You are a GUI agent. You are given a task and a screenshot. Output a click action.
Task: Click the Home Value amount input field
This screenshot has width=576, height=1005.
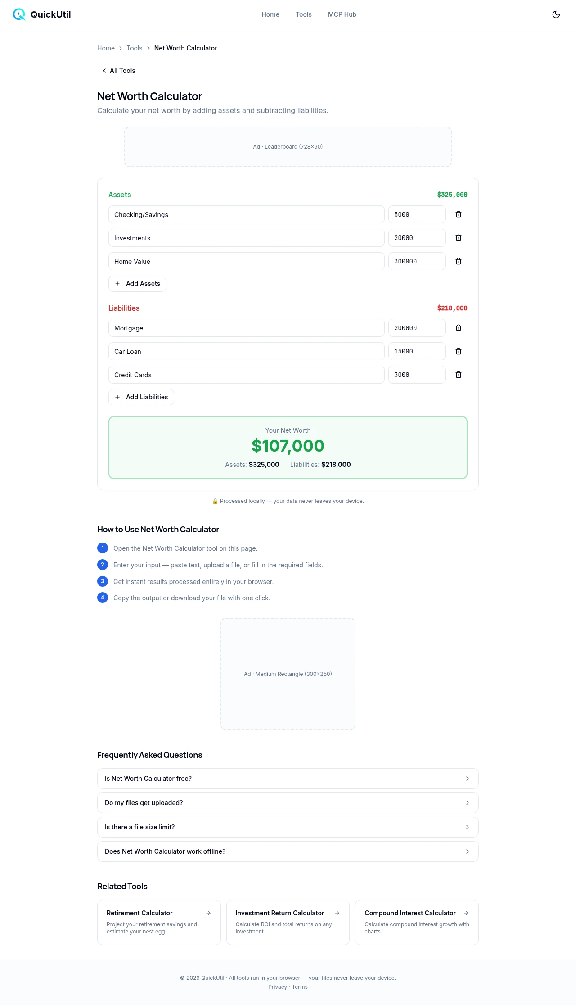click(417, 261)
